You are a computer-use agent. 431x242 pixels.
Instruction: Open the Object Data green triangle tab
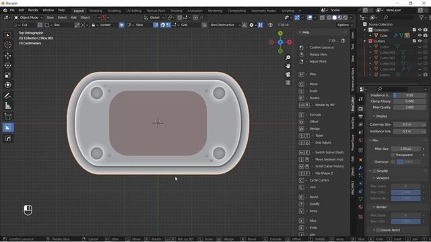coord(361,199)
